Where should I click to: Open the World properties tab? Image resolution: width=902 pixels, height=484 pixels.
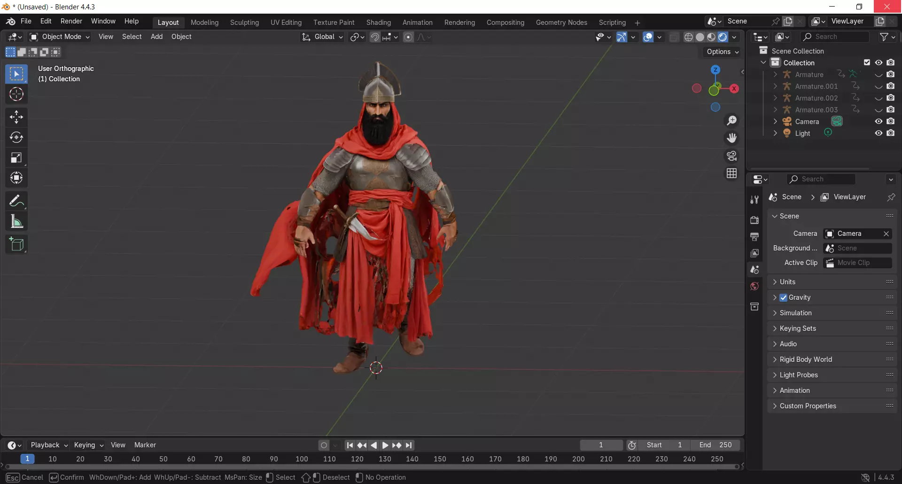pyautogui.click(x=754, y=286)
